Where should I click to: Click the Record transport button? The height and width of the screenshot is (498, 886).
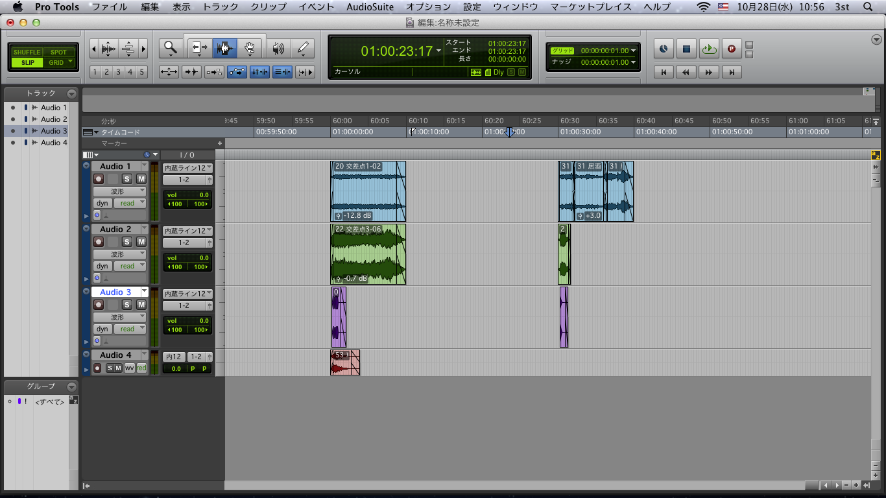pyautogui.click(x=732, y=49)
